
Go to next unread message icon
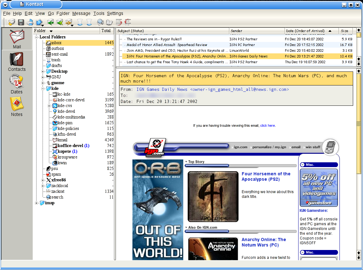click(118, 22)
